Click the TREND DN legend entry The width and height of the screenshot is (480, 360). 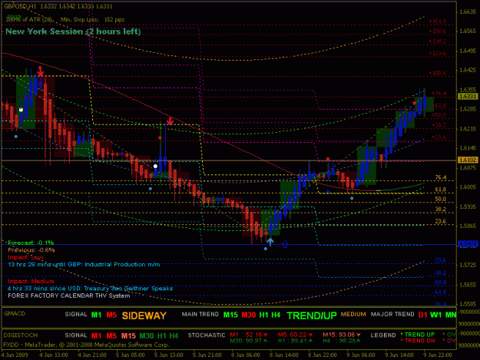click(418, 341)
